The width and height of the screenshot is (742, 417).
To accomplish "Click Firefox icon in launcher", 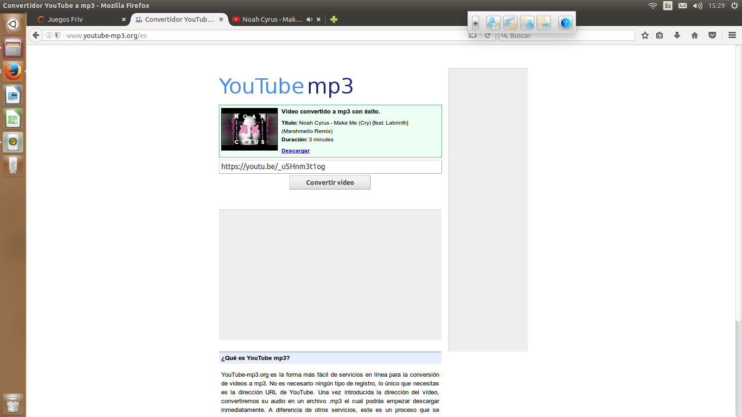I will coord(13,71).
